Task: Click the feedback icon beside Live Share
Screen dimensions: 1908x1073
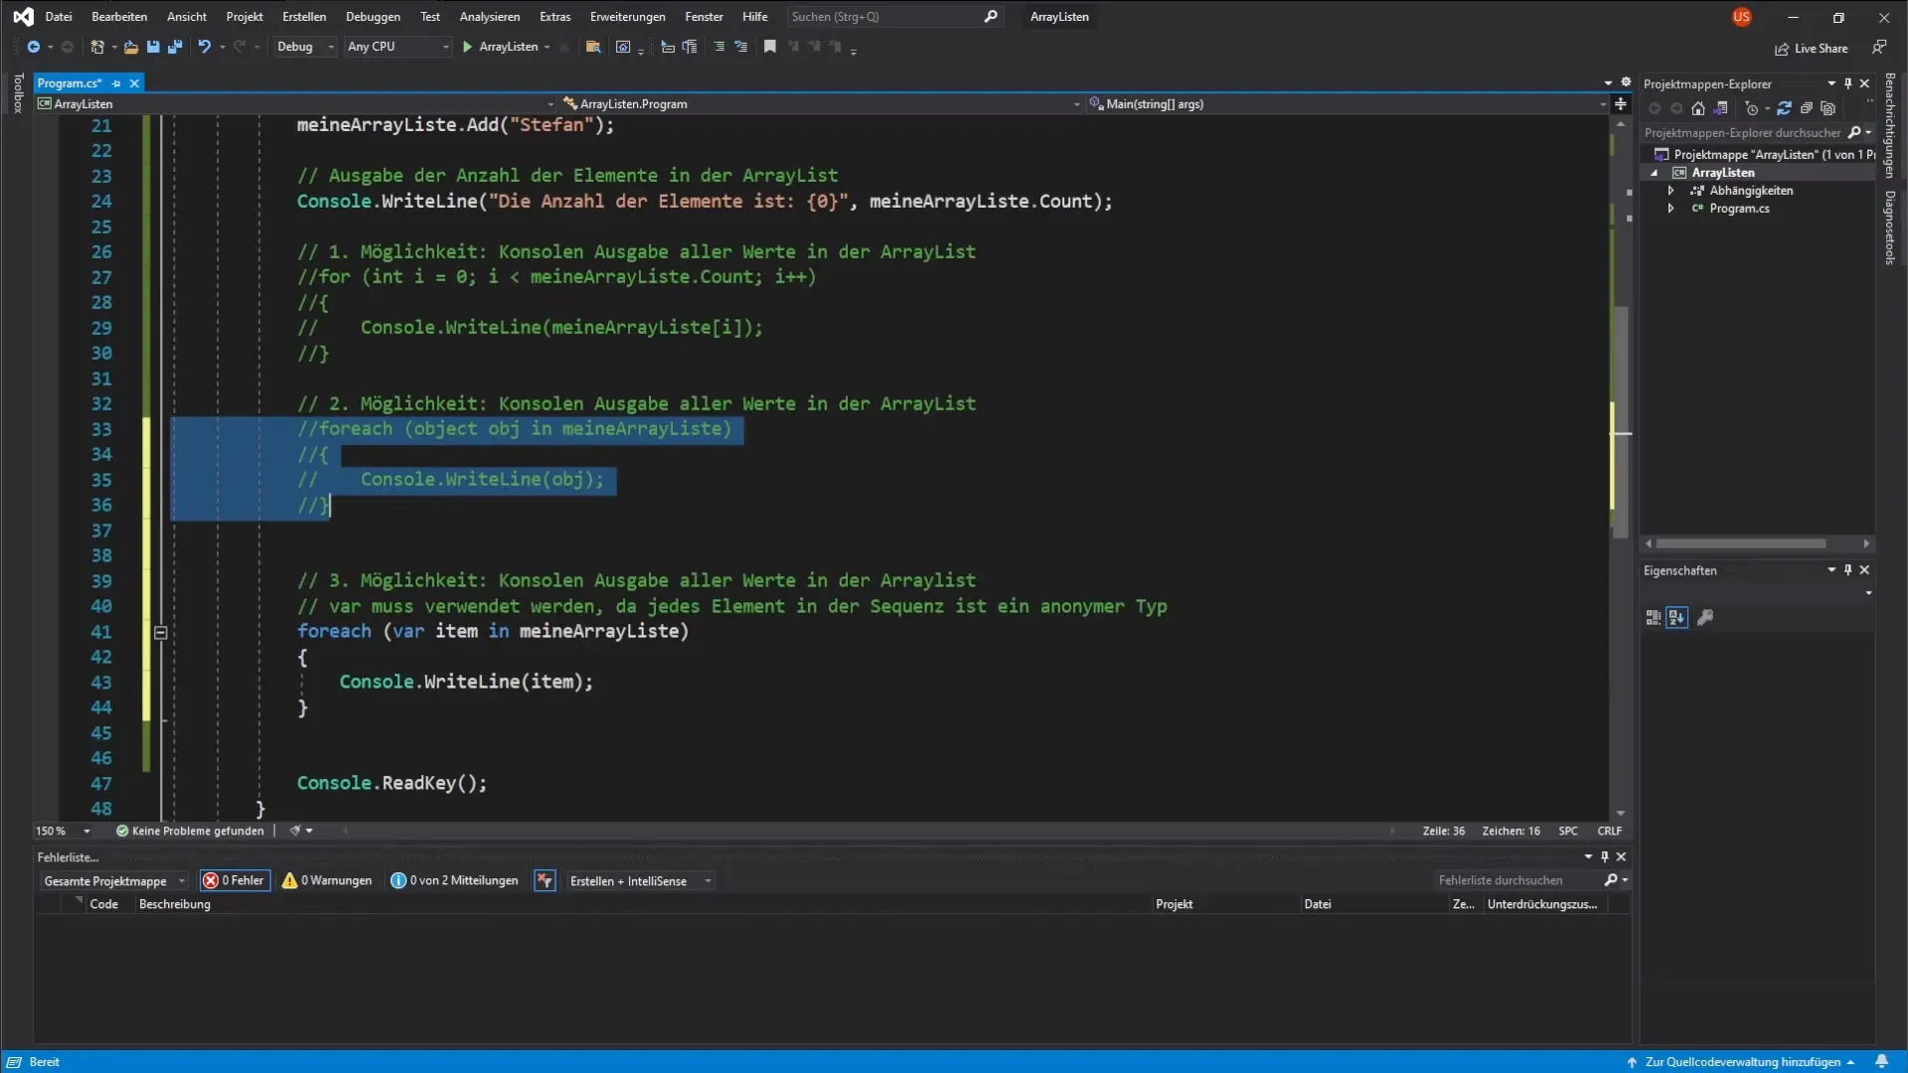Action: [1879, 48]
